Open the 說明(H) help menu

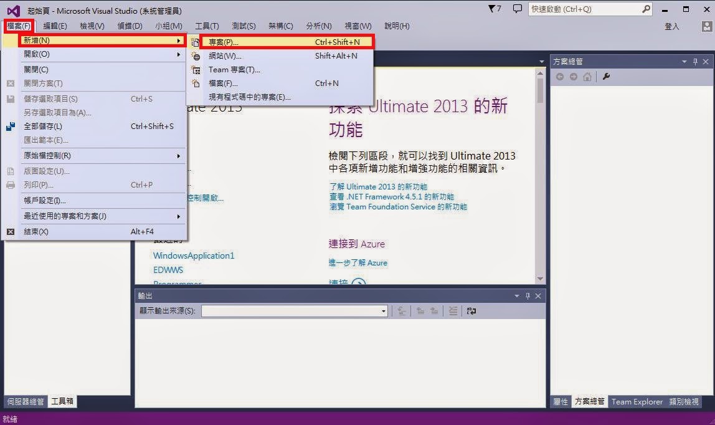(397, 26)
